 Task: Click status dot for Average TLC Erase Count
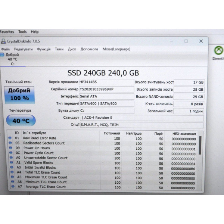13,186
